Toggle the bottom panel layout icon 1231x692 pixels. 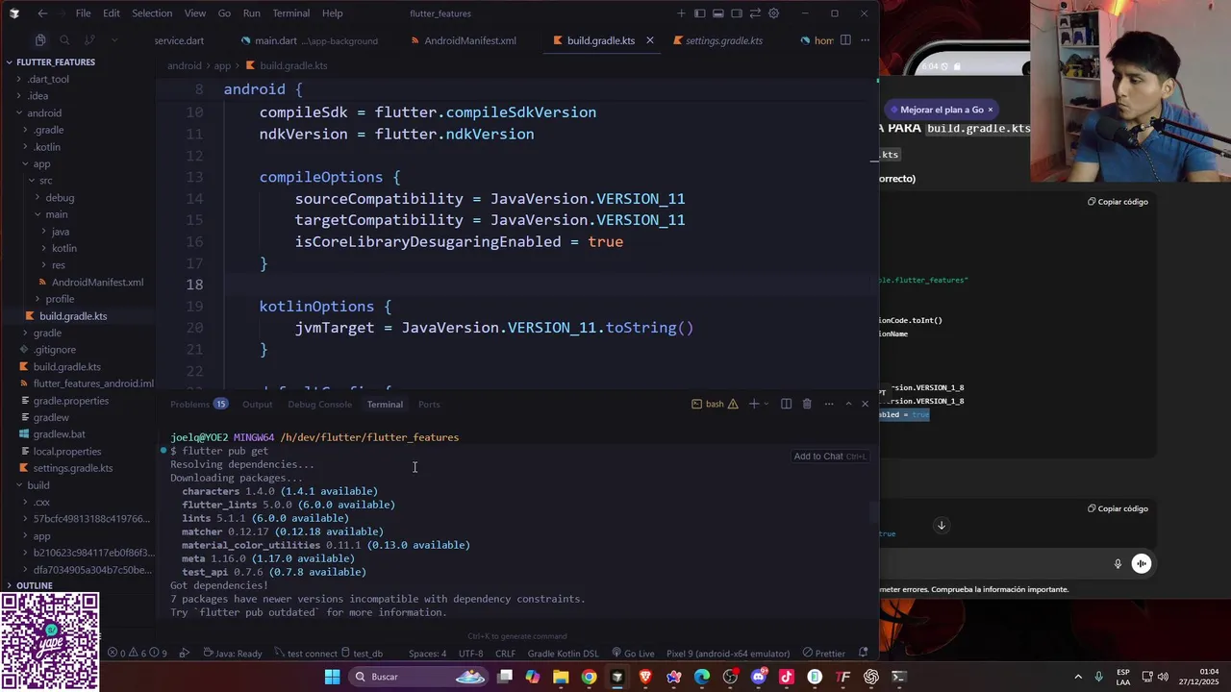(718, 13)
